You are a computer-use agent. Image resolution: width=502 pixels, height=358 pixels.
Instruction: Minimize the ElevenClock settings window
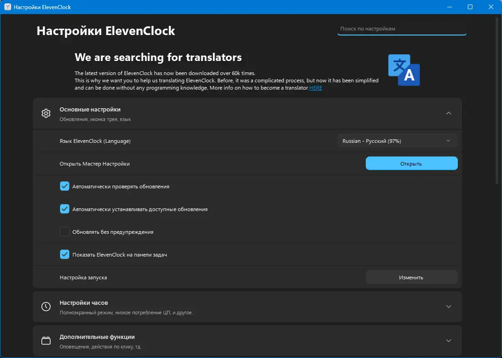449,7
